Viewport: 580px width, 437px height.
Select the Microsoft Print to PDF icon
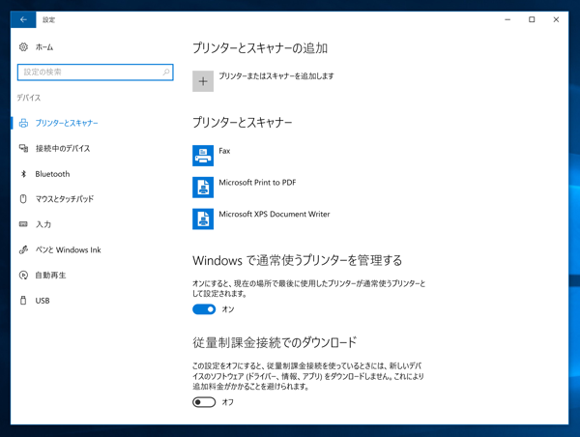click(x=203, y=188)
